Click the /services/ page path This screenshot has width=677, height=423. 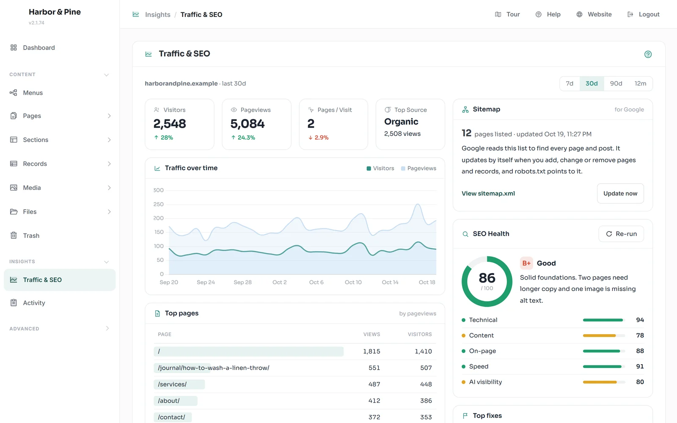click(172, 385)
